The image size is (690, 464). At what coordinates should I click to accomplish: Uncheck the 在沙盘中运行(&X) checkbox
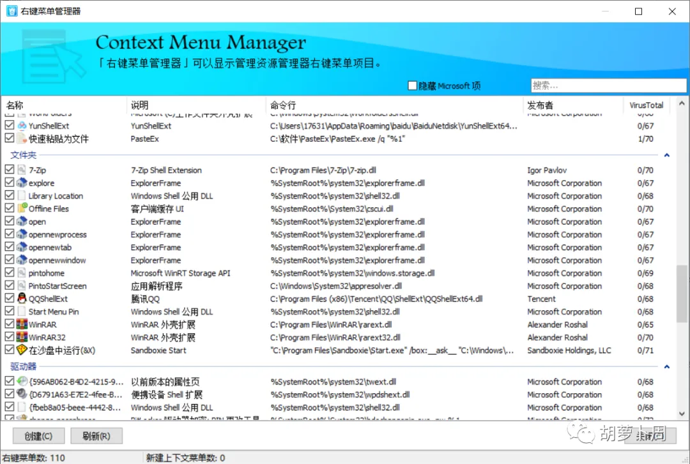[9, 350]
